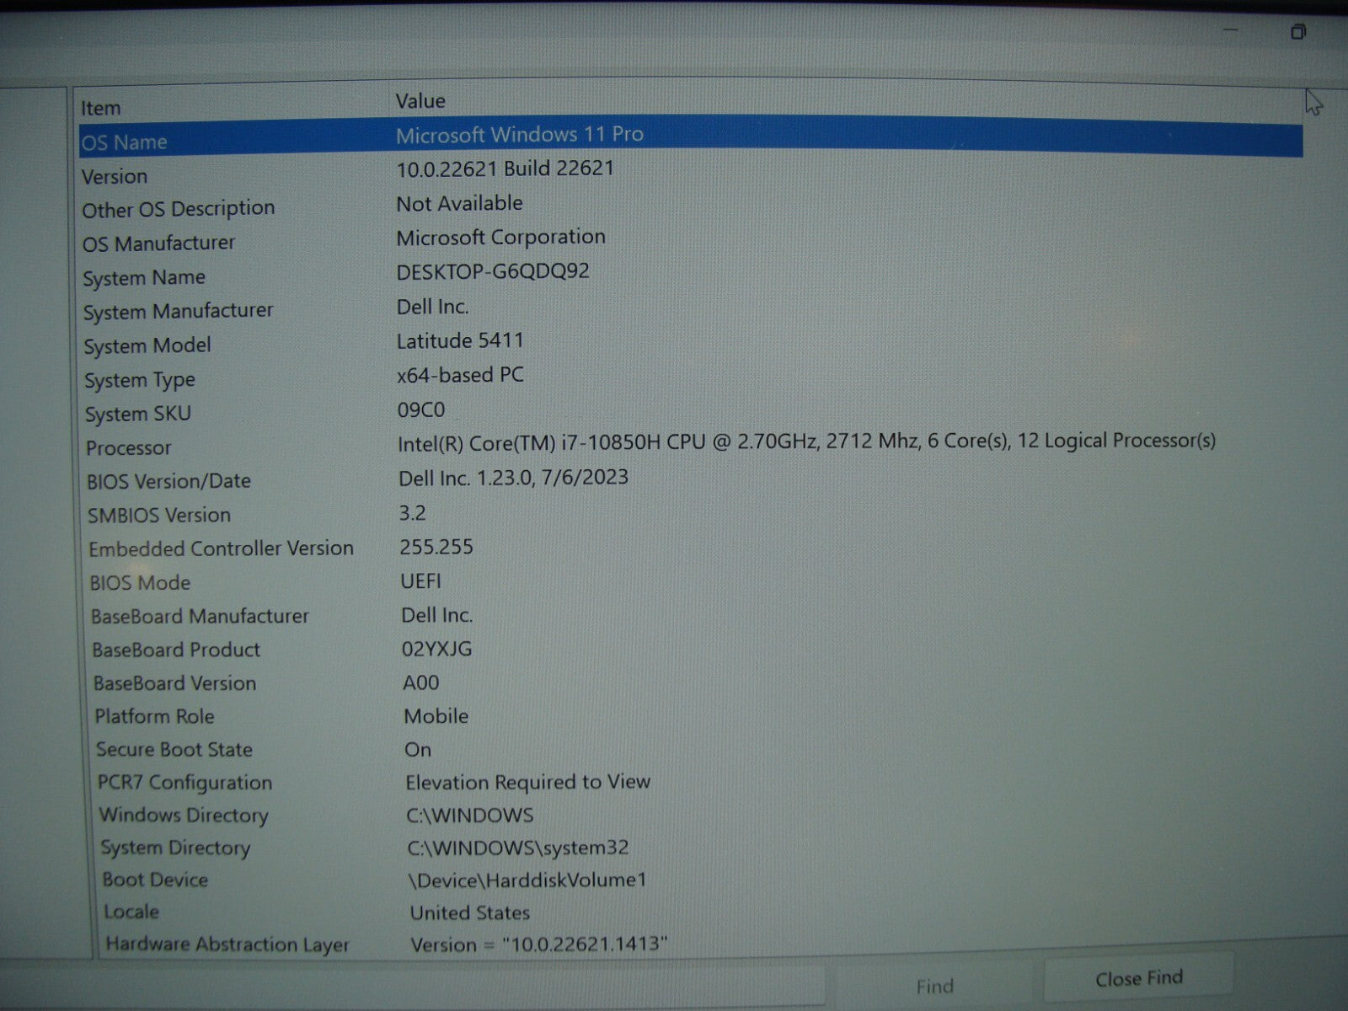Image resolution: width=1348 pixels, height=1011 pixels.
Task: Select the BIOS Mode row
Action: (141, 582)
